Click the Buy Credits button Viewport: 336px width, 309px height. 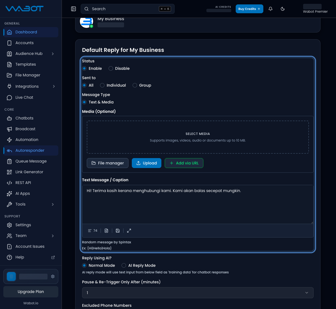pos(249,9)
